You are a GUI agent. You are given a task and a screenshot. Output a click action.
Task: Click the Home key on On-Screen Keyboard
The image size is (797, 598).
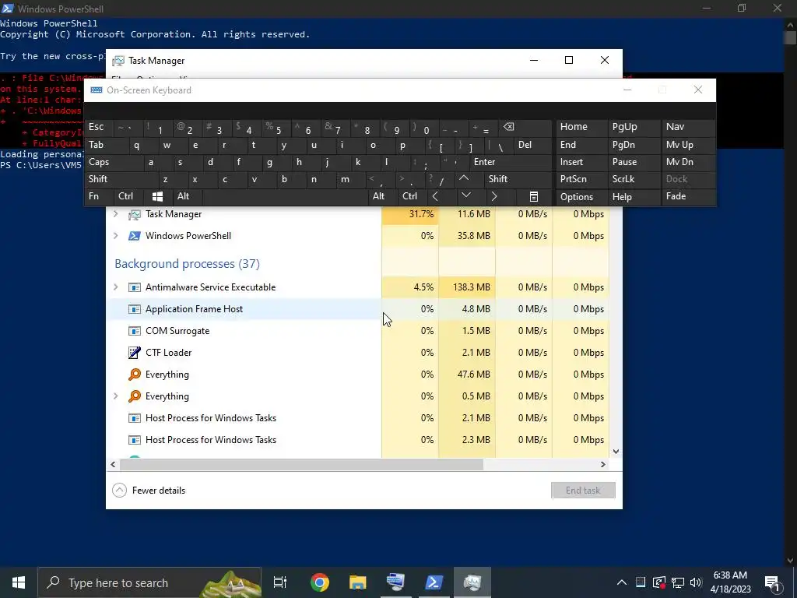click(x=581, y=127)
